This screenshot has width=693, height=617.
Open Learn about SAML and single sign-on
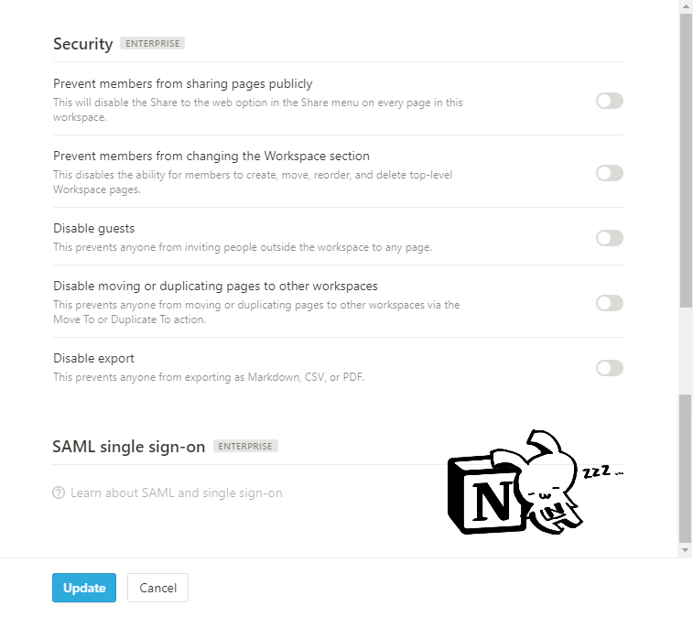[x=177, y=493]
